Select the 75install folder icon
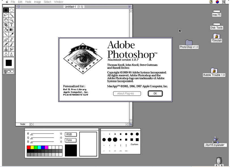Screen dimensions: 230x167 (x=216, y=36)
